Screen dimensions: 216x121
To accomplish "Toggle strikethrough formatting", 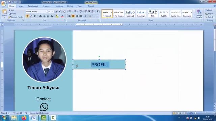I will tap(40, 16).
